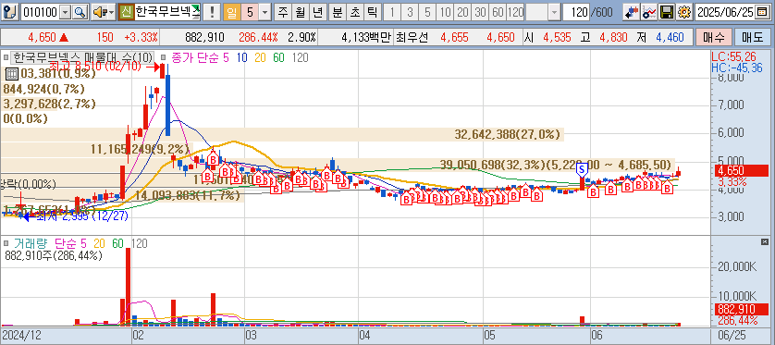Save chart with the floppy disk icon
775x345 pixels.
(x=667, y=12)
